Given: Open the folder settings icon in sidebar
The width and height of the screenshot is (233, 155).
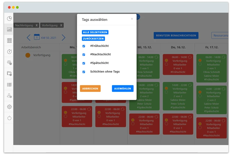Looking at the screenshot, I should [9, 74].
